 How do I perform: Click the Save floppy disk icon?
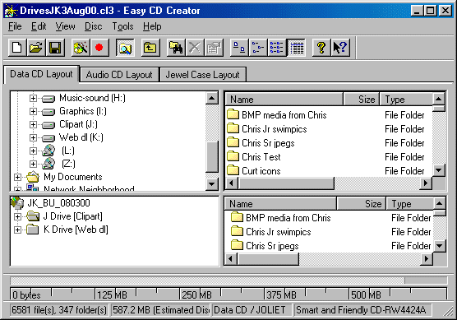pos(55,48)
